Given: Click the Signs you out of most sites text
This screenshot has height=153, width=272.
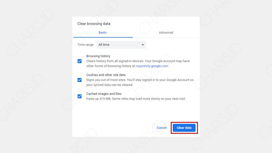Looking at the screenshot, I should click(x=140, y=83).
